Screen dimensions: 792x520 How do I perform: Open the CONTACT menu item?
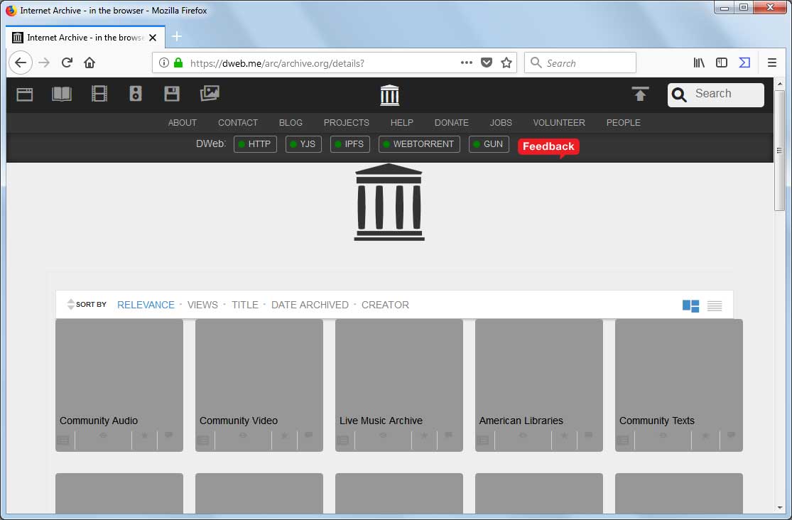(x=238, y=123)
